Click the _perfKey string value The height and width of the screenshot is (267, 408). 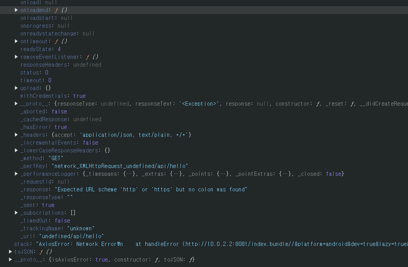(x=120, y=166)
